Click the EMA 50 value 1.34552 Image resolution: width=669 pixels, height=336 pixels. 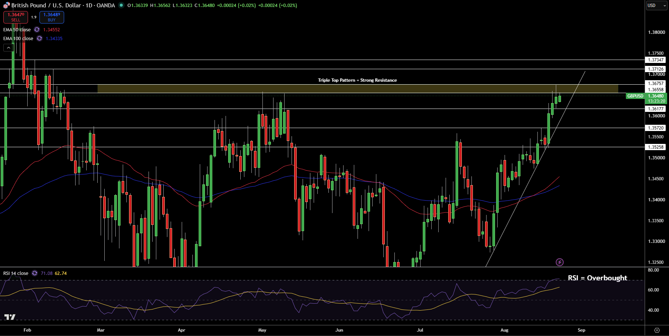pyautogui.click(x=52, y=30)
